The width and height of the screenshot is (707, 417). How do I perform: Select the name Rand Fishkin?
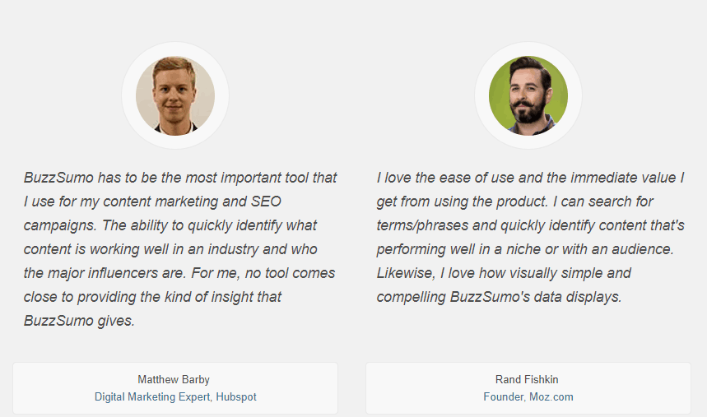[527, 380]
